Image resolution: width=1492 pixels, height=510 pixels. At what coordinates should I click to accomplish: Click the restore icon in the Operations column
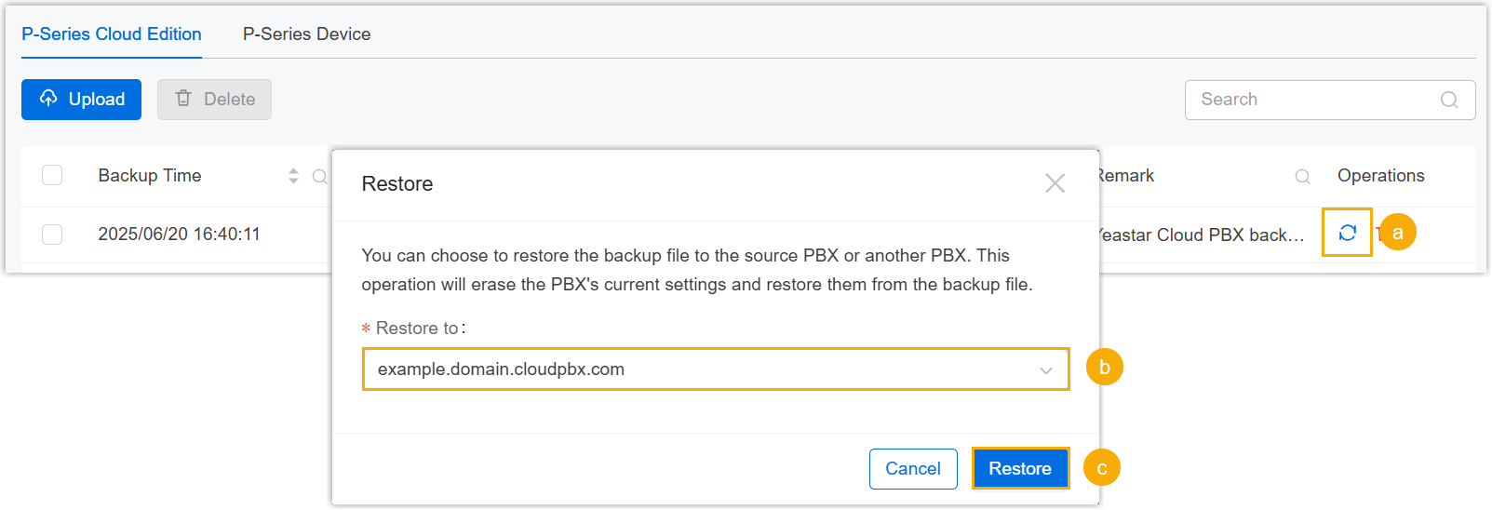[x=1347, y=233]
